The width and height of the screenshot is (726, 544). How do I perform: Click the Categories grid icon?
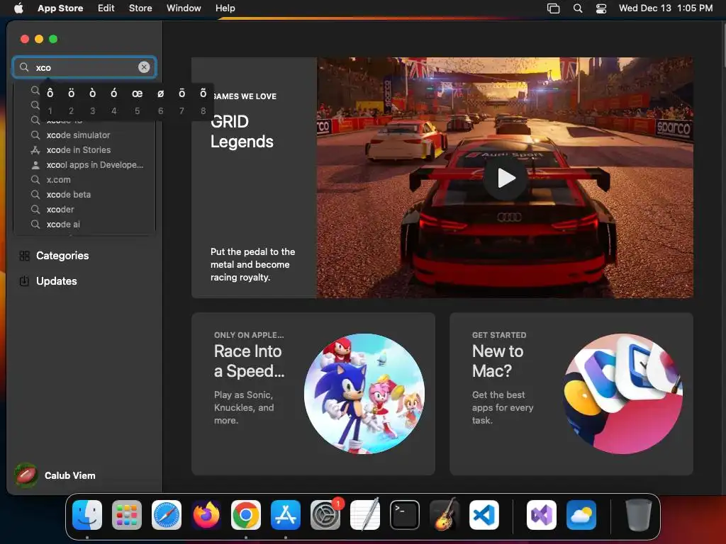point(25,255)
